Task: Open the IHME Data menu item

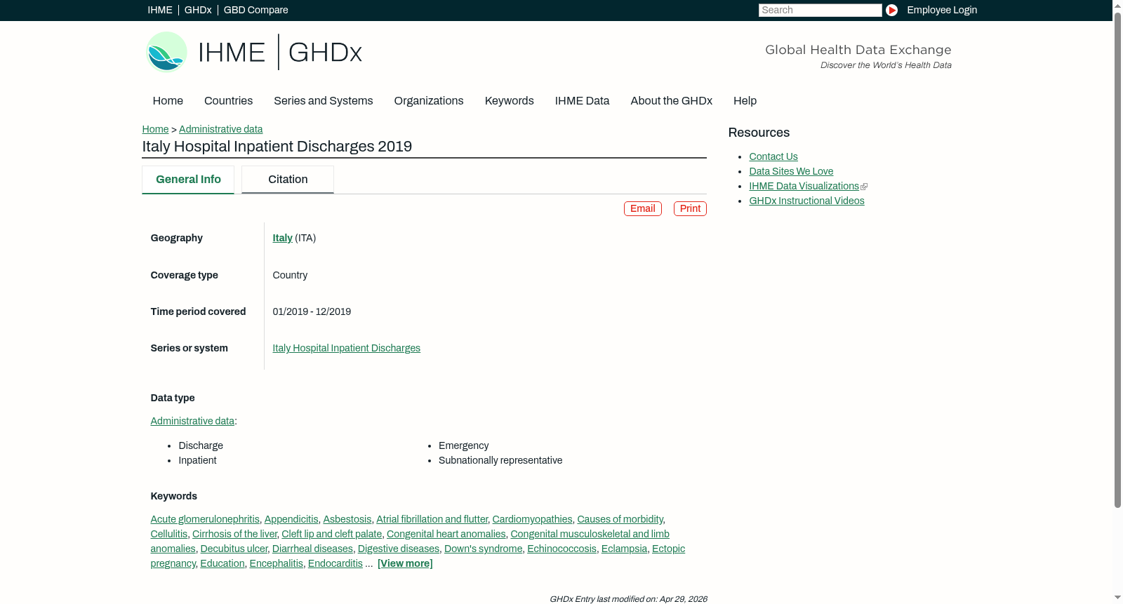Action: pos(582,101)
